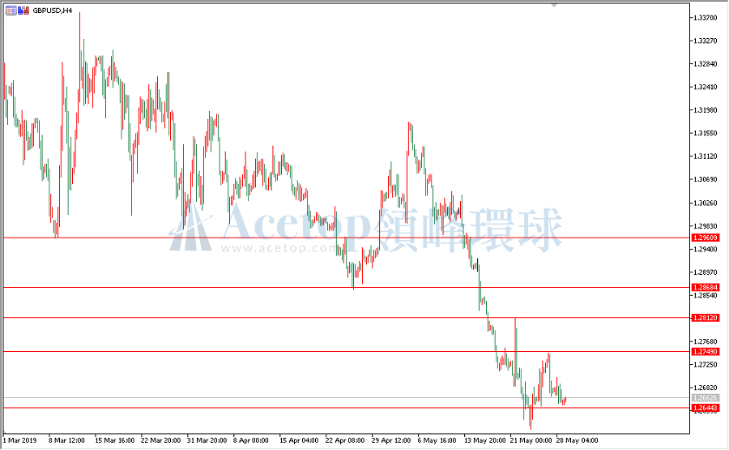Click the gray current price label 1.26626

click(x=706, y=398)
